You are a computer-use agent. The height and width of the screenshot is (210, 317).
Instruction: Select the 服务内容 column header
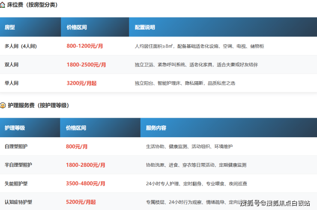[x=156, y=128]
